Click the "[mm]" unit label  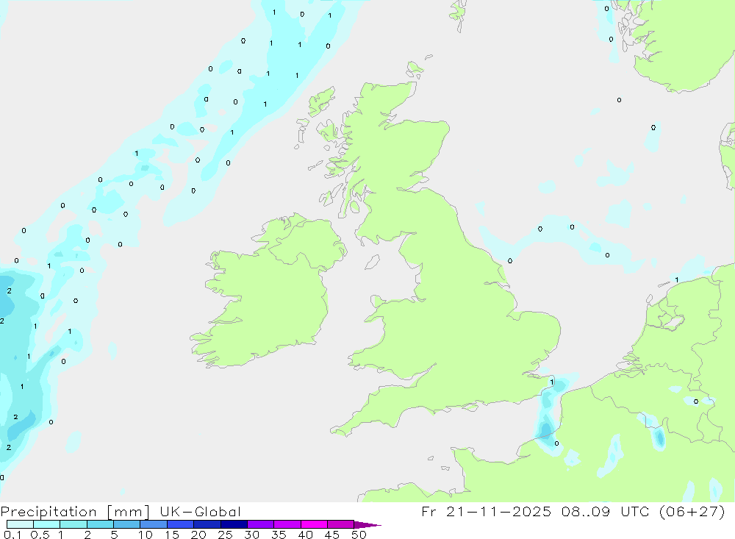128,512
